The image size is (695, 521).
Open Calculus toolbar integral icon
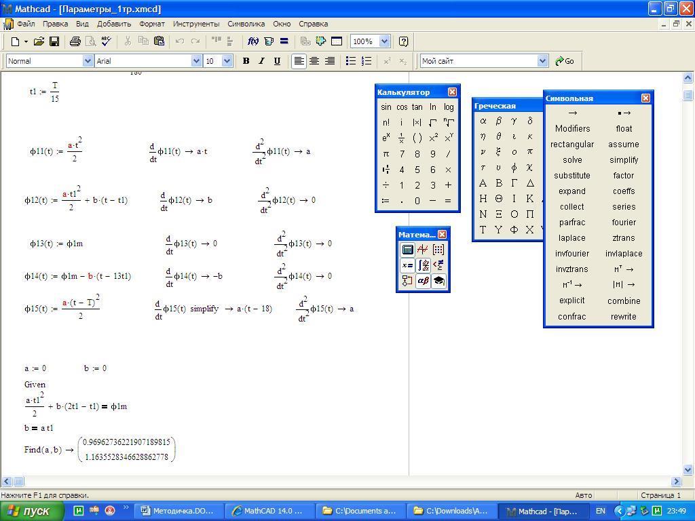point(423,265)
